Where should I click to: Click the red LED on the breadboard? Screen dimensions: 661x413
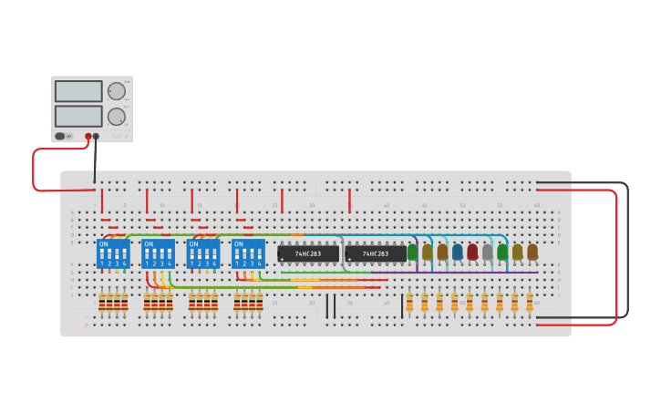click(x=472, y=251)
